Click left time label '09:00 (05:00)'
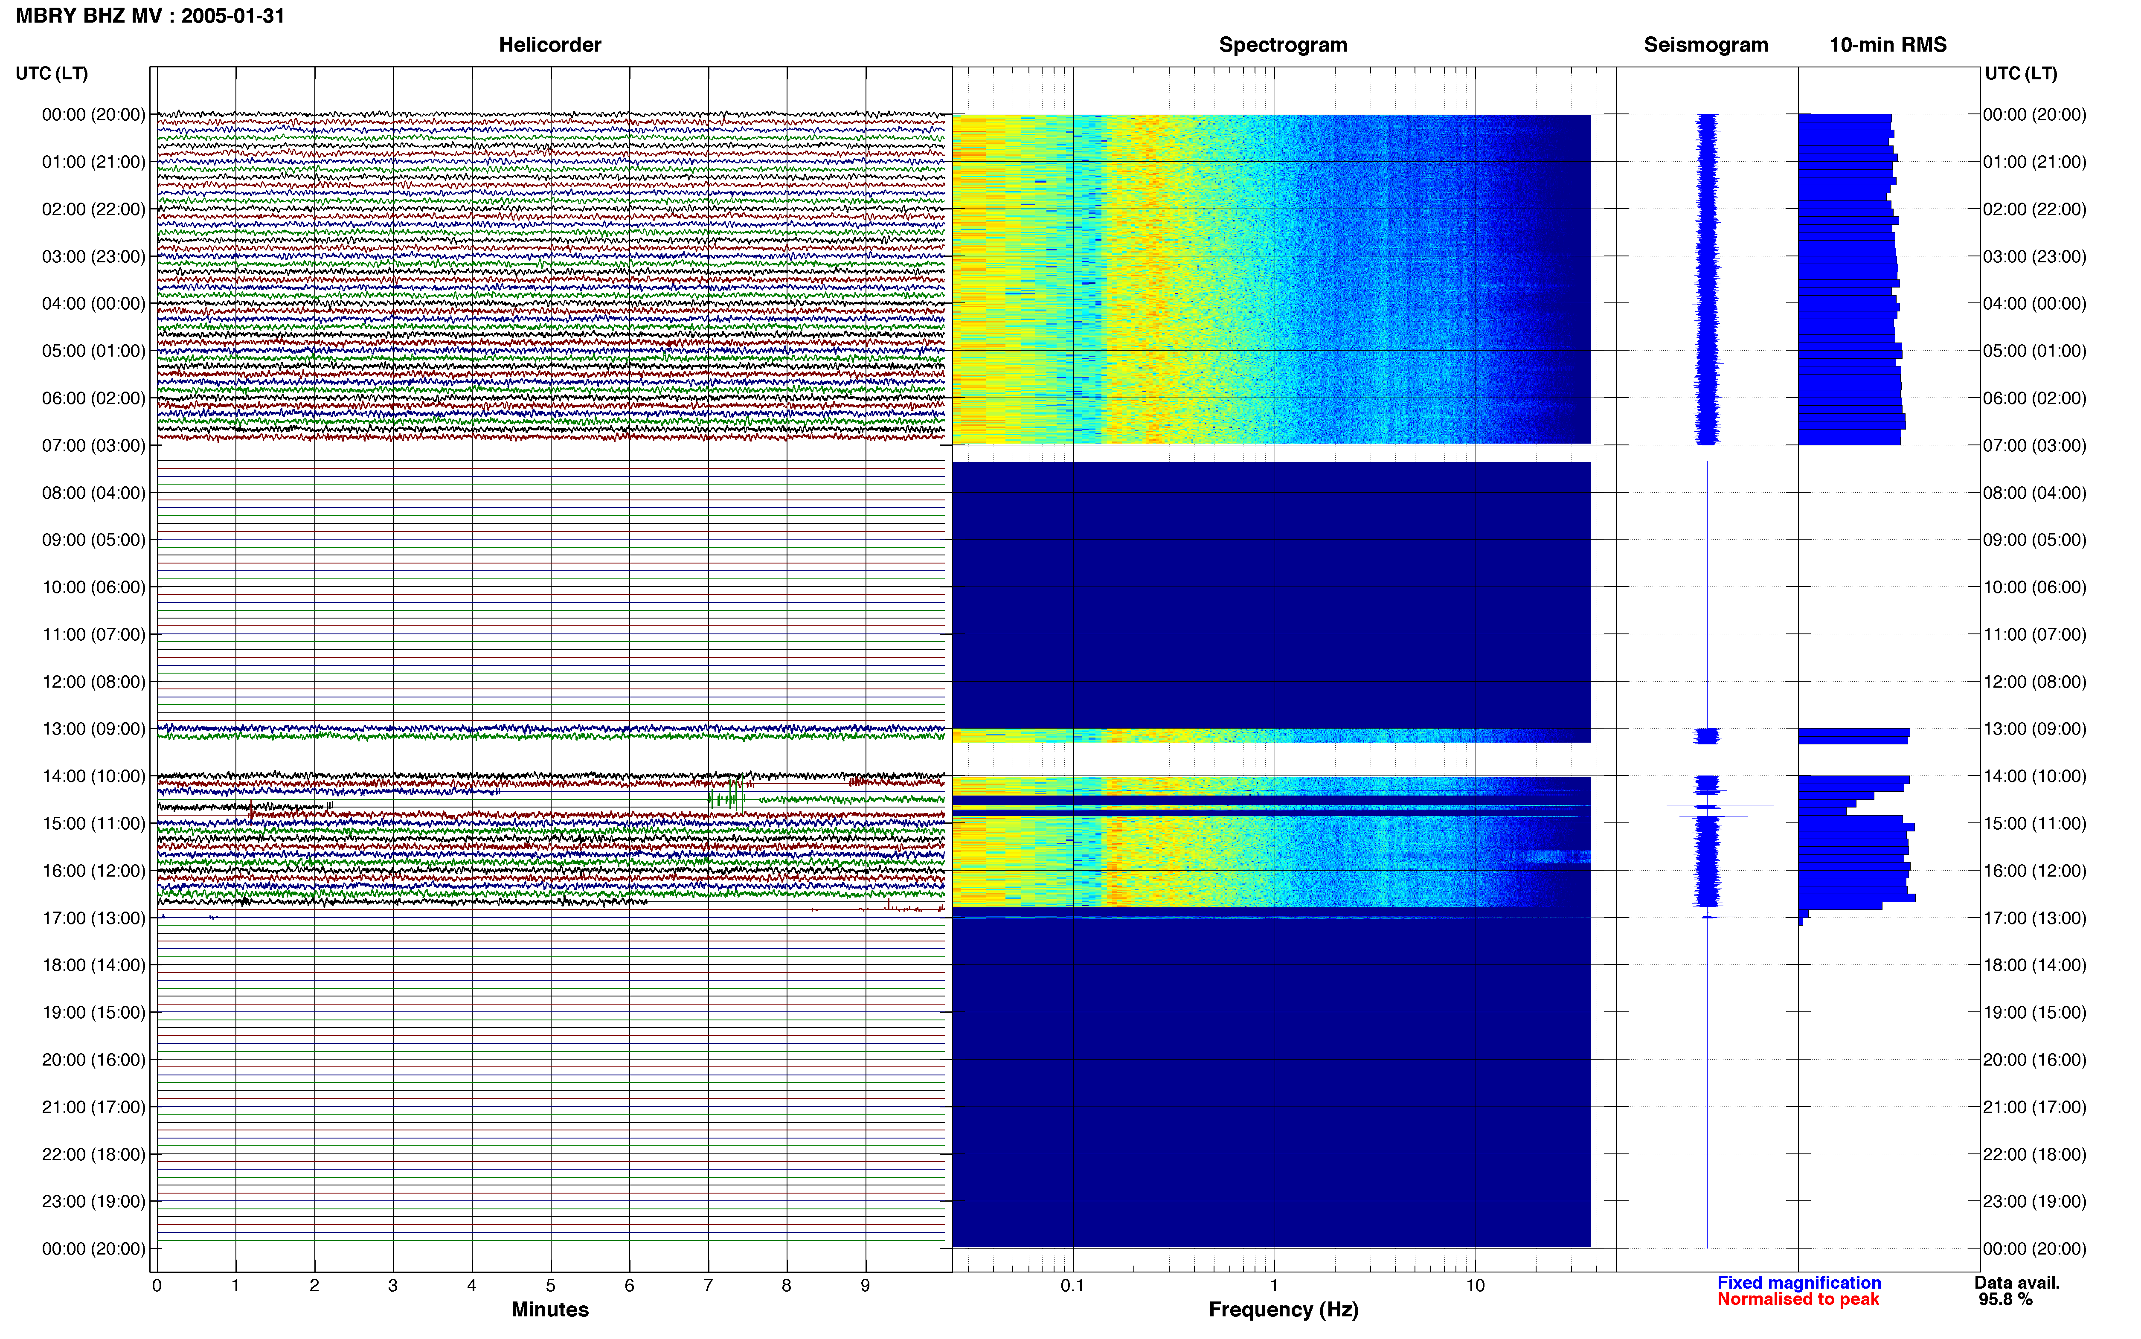 point(94,540)
